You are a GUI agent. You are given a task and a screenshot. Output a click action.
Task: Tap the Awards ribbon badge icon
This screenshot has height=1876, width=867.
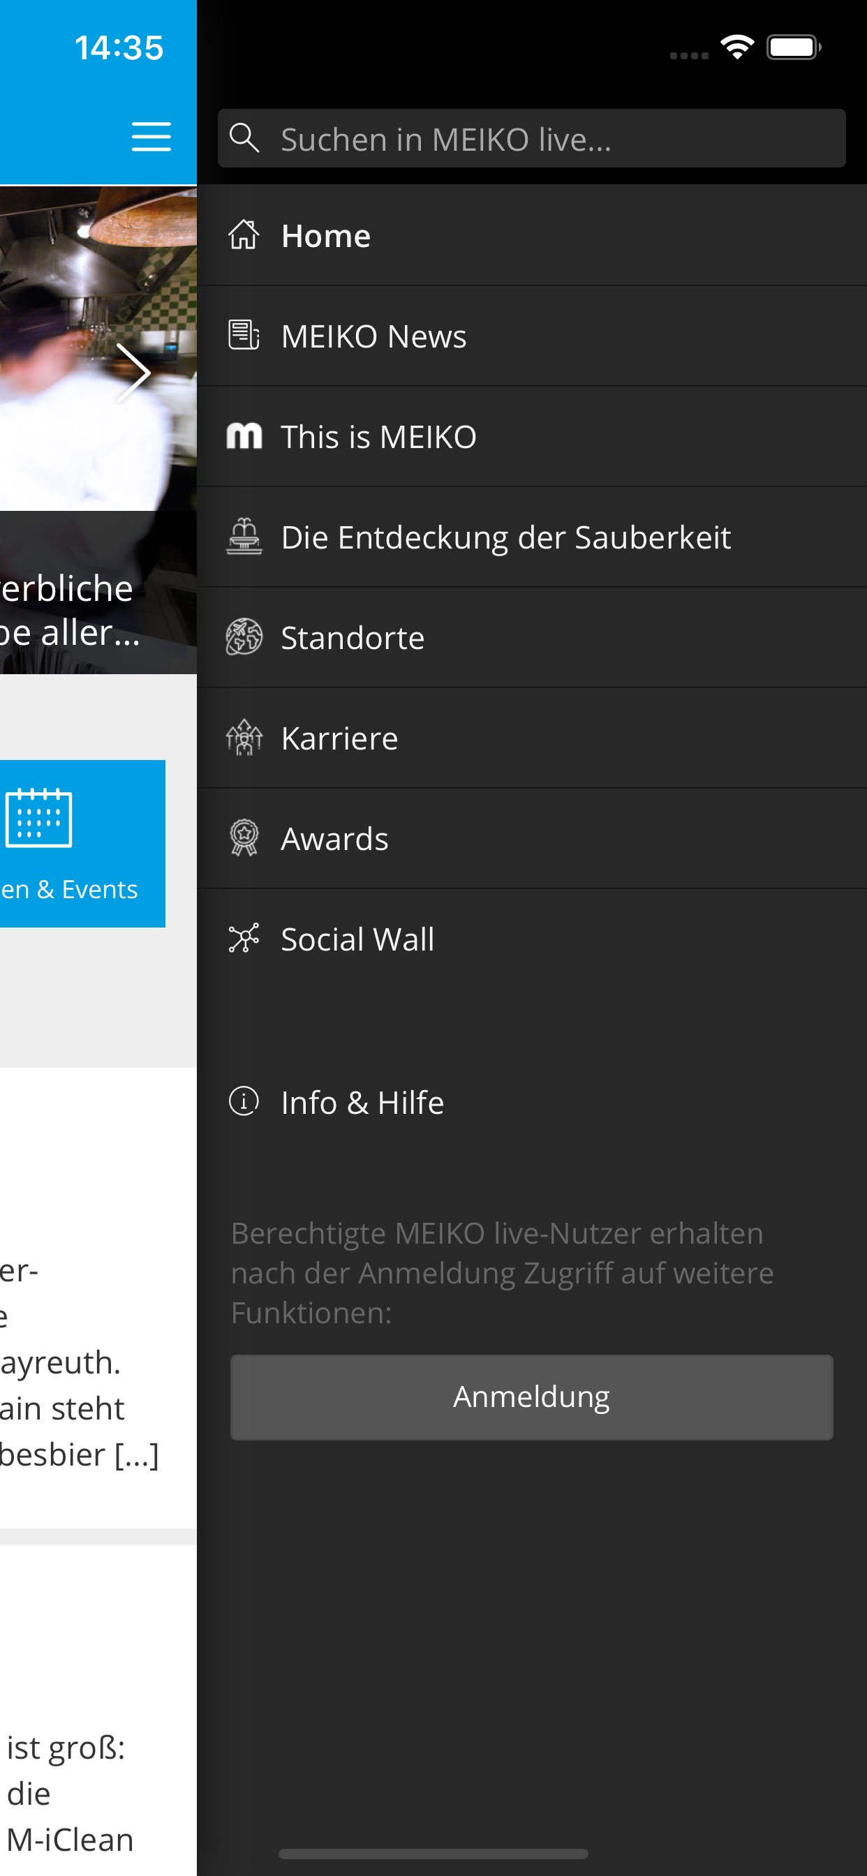(244, 838)
